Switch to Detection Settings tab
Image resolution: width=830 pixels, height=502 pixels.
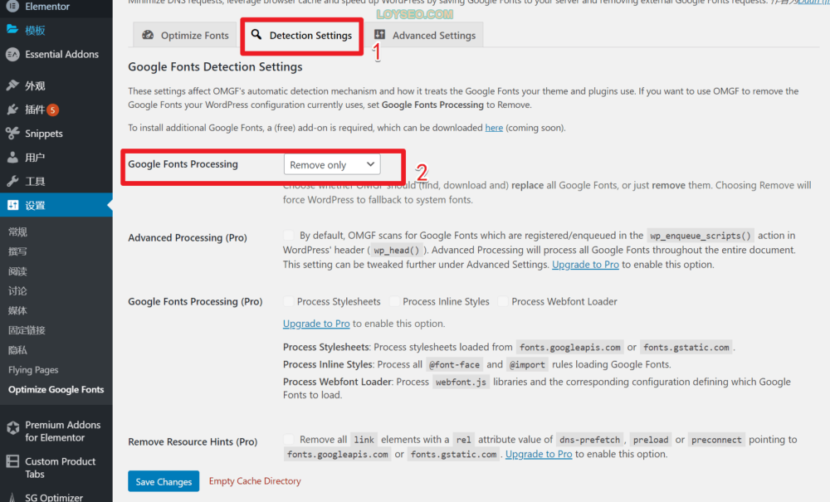point(302,36)
